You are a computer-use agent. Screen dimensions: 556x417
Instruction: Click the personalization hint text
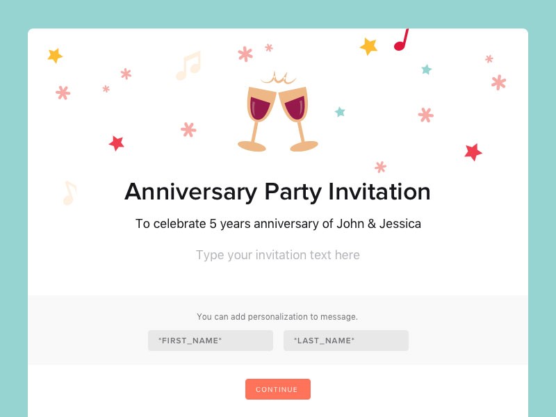point(277,317)
